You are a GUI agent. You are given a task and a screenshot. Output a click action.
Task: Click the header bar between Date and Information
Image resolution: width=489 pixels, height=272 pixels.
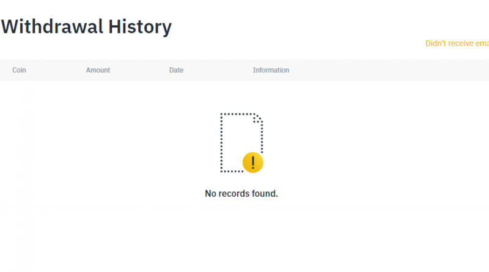218,70
